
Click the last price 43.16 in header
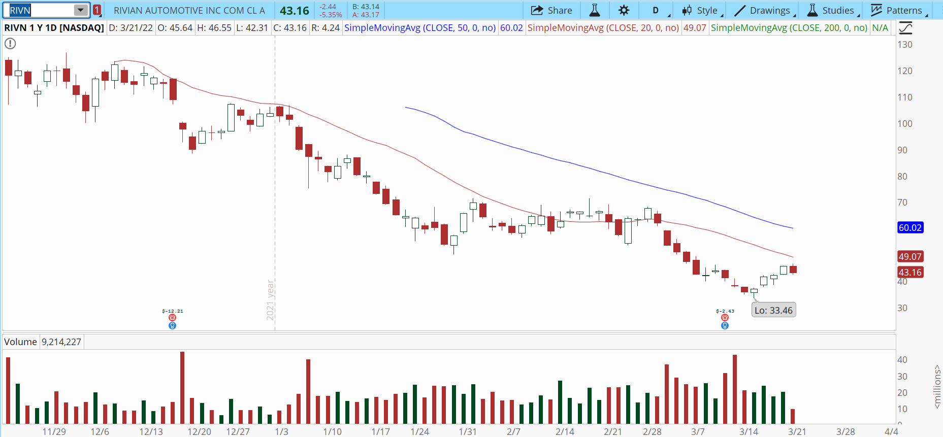point(295,10)
